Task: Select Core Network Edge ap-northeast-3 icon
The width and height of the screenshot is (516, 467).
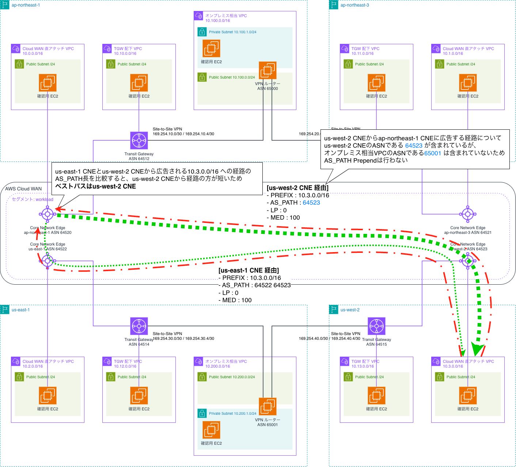Action: pyautogui.click(x=468, y=214)
